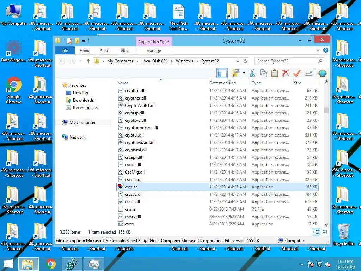Select the cscript file row
The width and height of the screenshot is (361, 271).
[218, 187]
